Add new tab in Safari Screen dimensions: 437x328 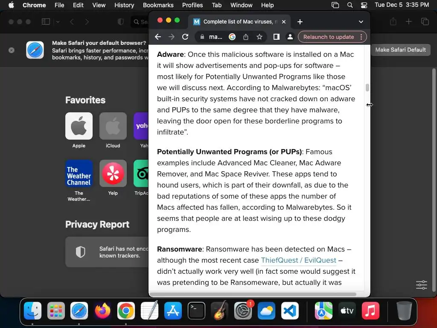408,21
